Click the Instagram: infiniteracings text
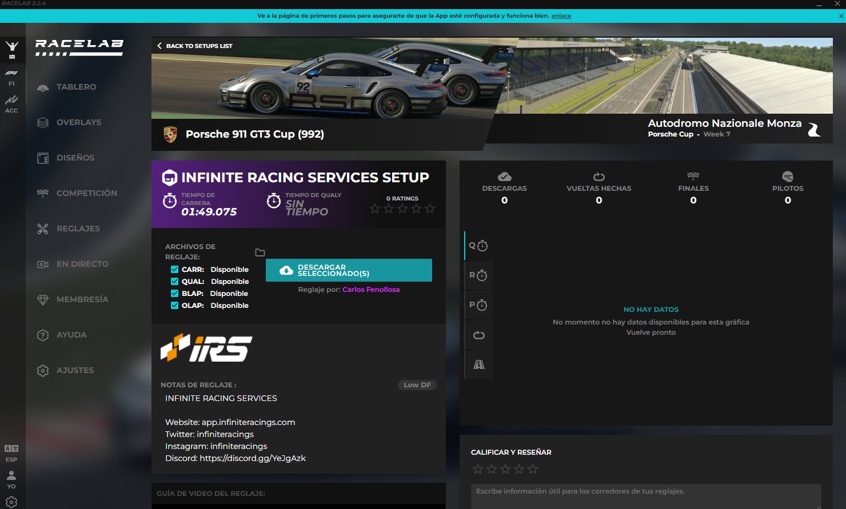The width and height of the screenshot is (846, 509). tap(216, 446)
